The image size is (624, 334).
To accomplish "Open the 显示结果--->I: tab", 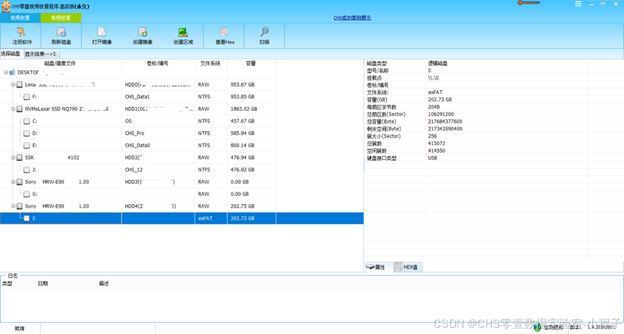I will (41, 54).
